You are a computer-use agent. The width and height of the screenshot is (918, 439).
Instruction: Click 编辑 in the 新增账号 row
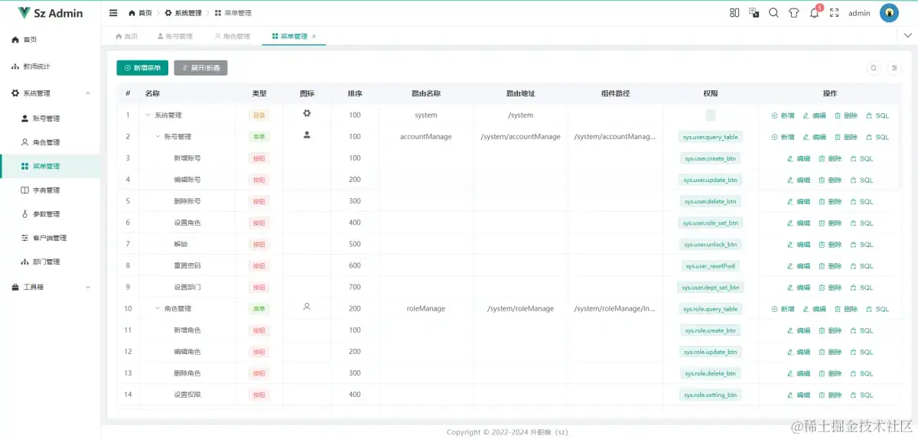coord(798,158)
